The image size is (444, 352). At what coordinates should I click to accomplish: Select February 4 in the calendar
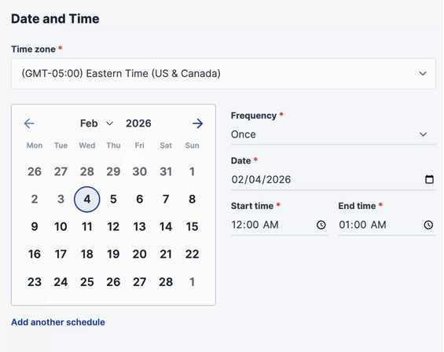click(87, 200)
